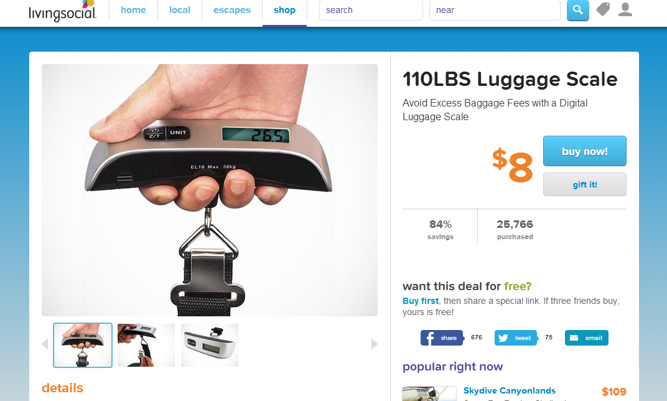Open the deals tag icon
Image resolution: width=667 pixels, height=401 pixels.
603,9
